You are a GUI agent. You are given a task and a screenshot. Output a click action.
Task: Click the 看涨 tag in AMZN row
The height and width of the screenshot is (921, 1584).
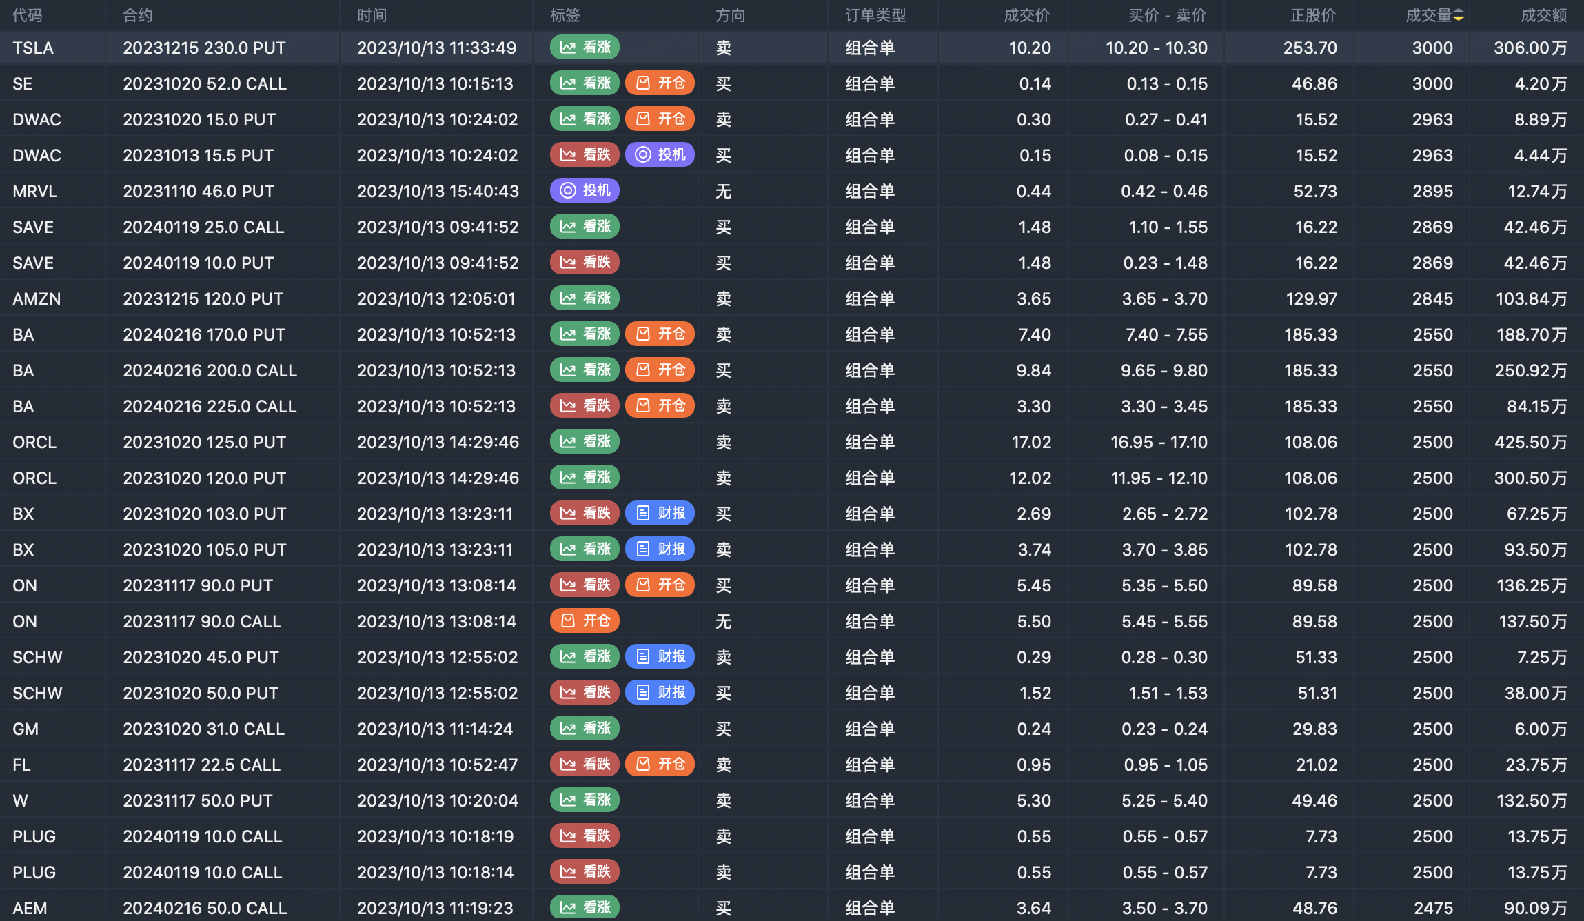click(x=585, y=298)
